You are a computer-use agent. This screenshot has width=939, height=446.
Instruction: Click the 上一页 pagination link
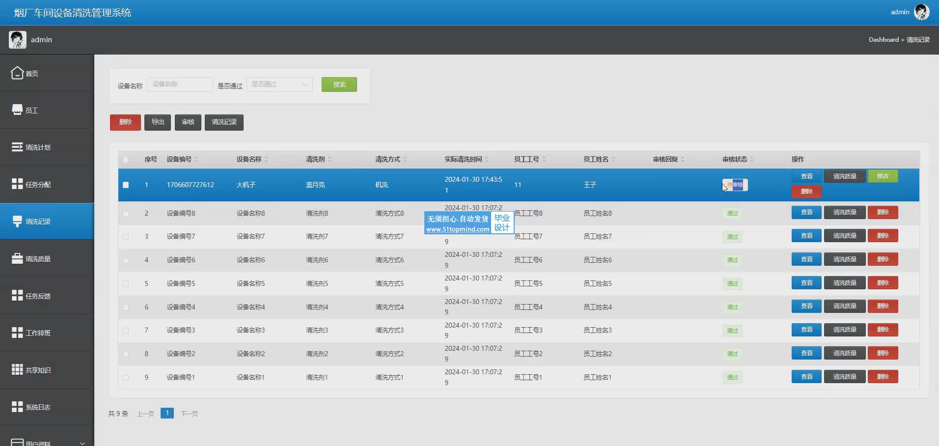click(145, 414)
